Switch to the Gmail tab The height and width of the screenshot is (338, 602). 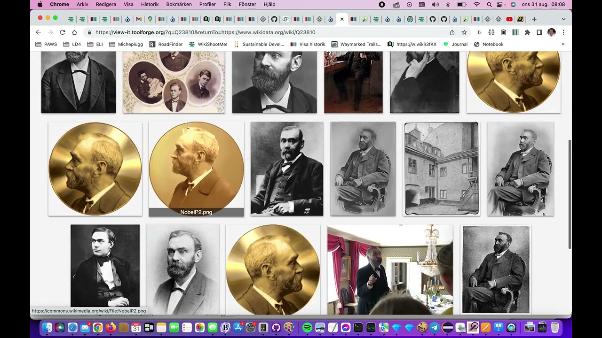point(139,19)
